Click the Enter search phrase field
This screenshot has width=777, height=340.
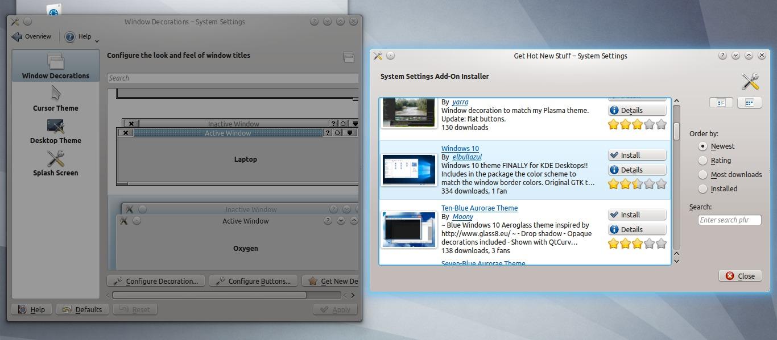(730, 220)
